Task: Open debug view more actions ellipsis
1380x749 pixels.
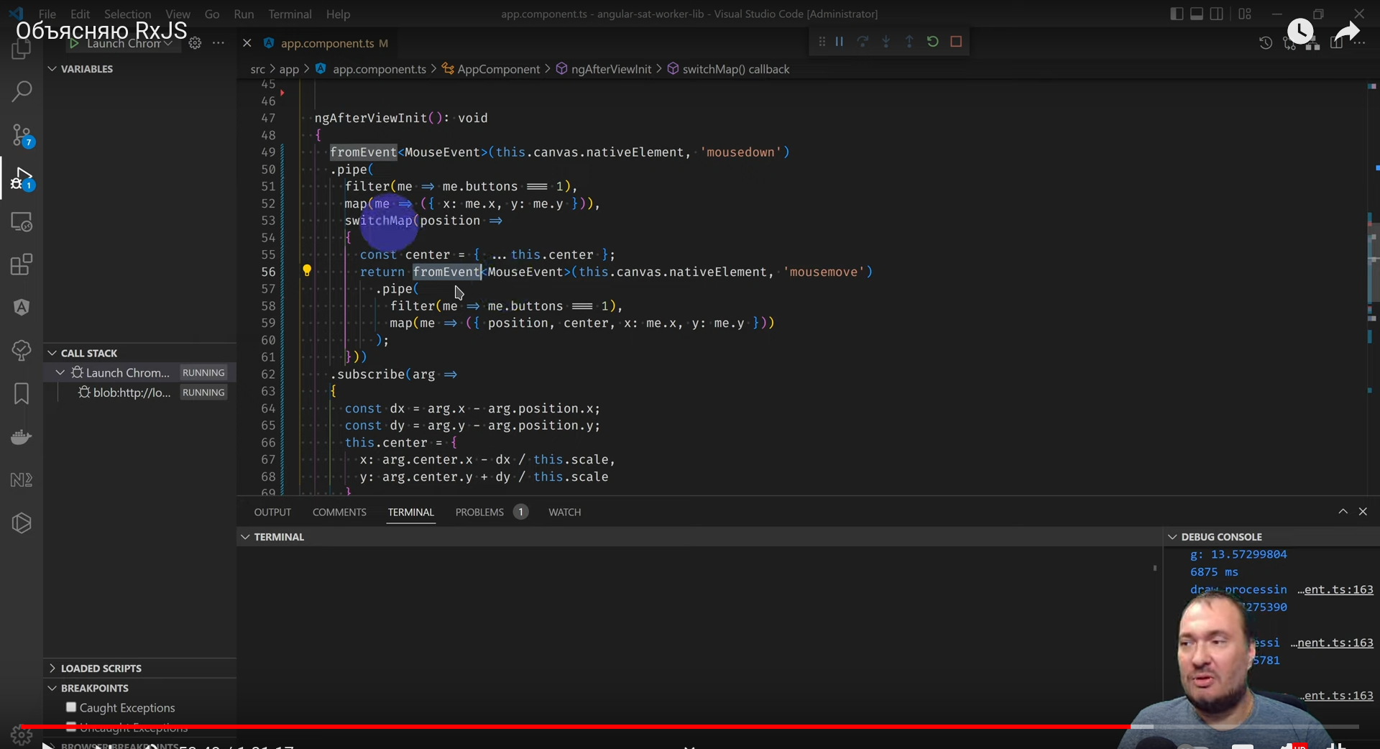Action: 218,43
